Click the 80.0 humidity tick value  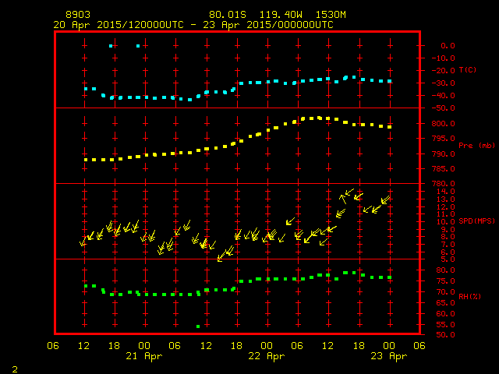(445, 270)
